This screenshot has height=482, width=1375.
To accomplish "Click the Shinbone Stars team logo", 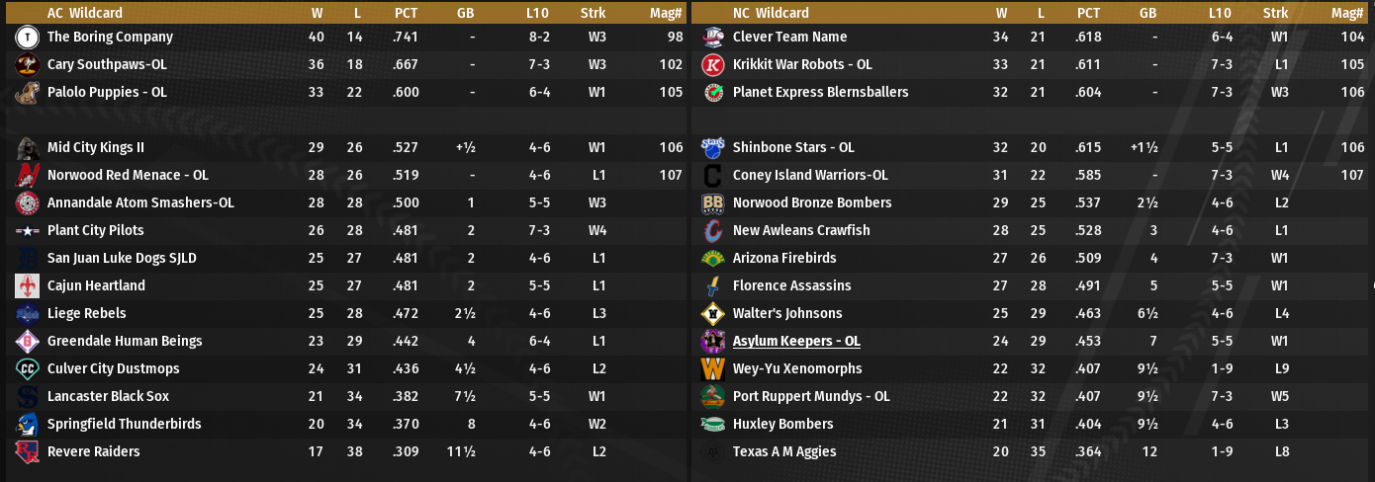I will coord(712,148).
